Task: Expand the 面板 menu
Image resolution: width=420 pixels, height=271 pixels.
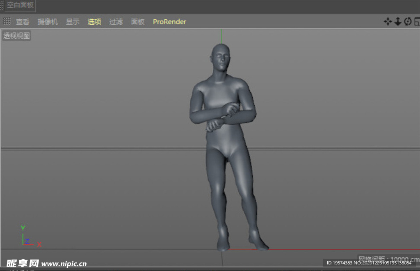Action: click(x=138, y=22)
